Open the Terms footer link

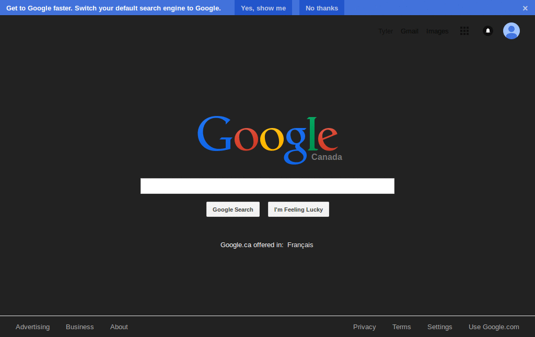[402, 327]
